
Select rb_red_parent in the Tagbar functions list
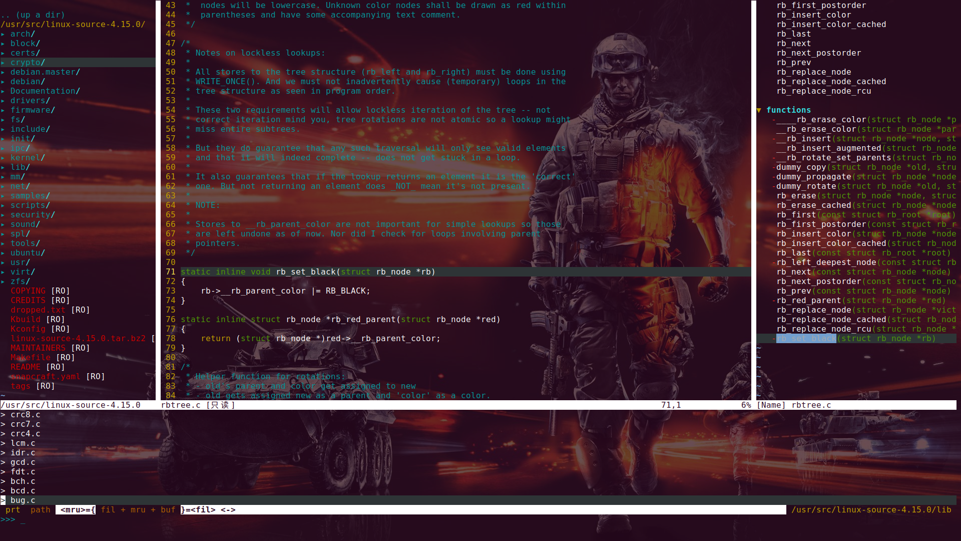(808, 301)
